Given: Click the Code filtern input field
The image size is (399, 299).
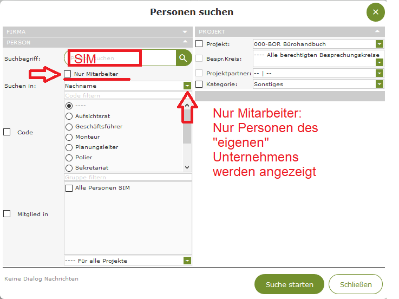Looking at the screenshot, I should click(x=127, y=95).
